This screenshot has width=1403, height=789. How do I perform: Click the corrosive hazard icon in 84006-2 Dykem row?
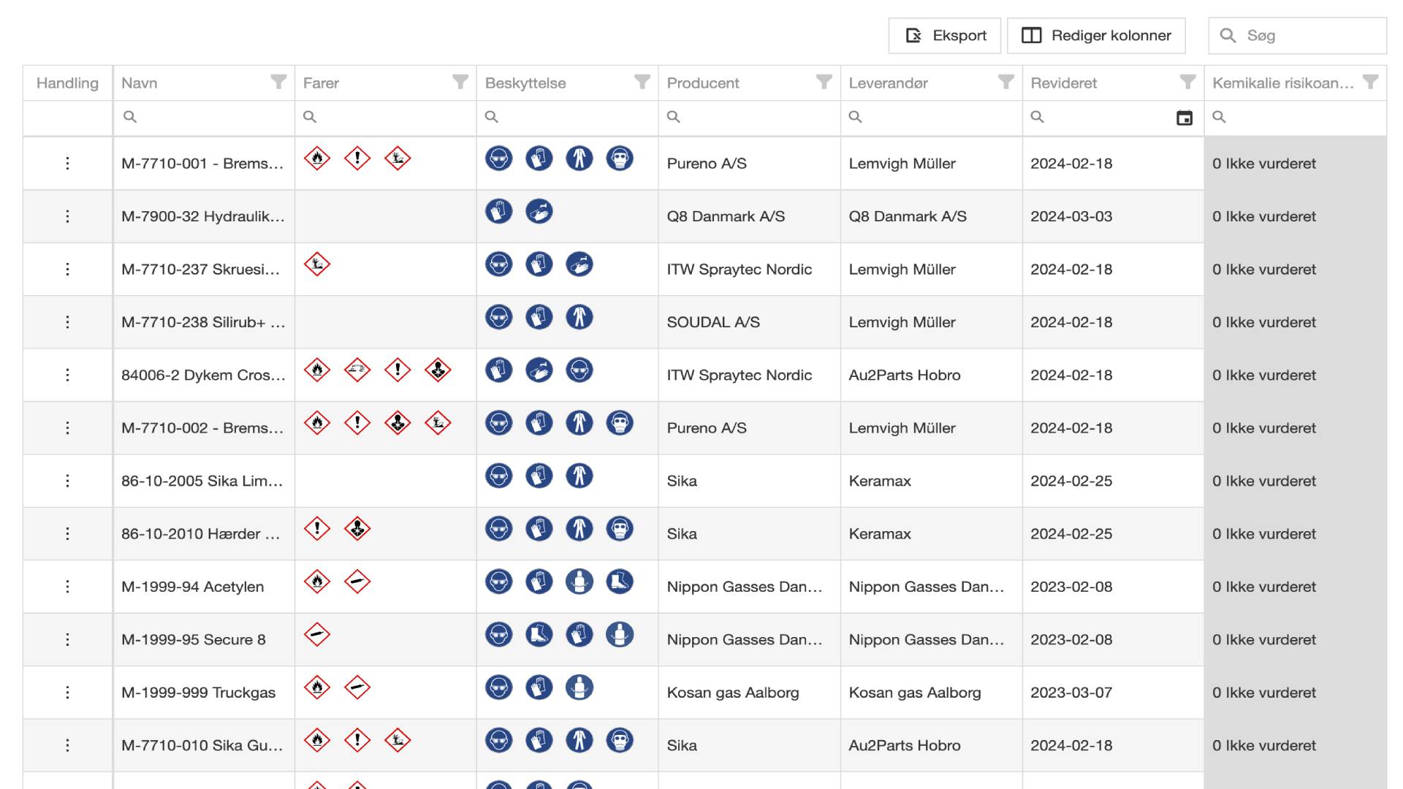tap(357, 370)
